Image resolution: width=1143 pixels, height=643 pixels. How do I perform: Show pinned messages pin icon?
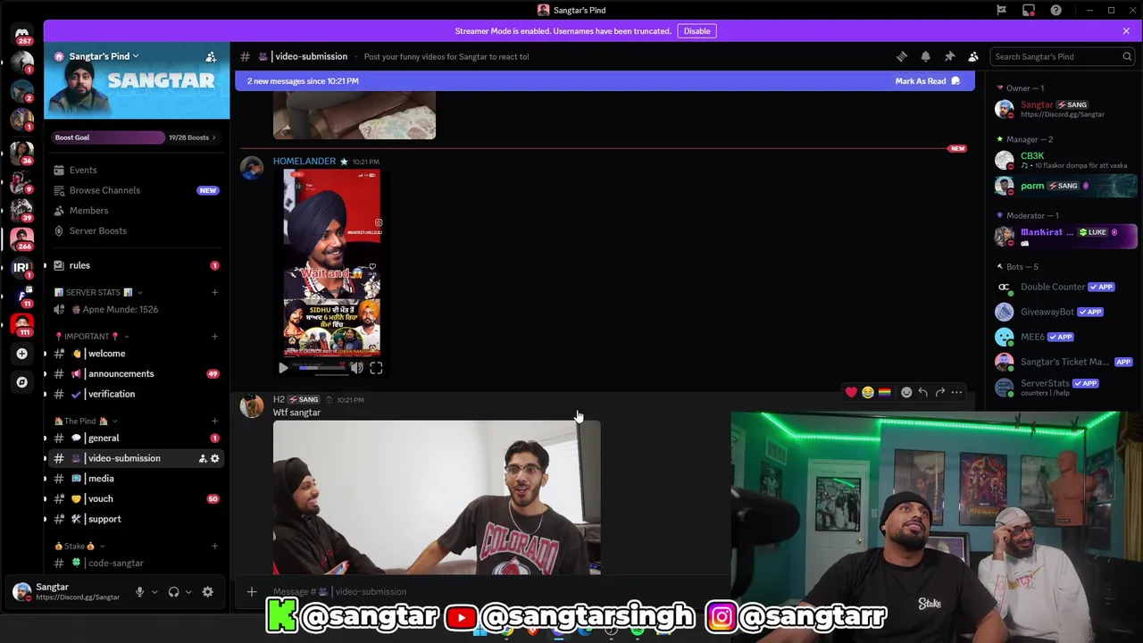949,56
